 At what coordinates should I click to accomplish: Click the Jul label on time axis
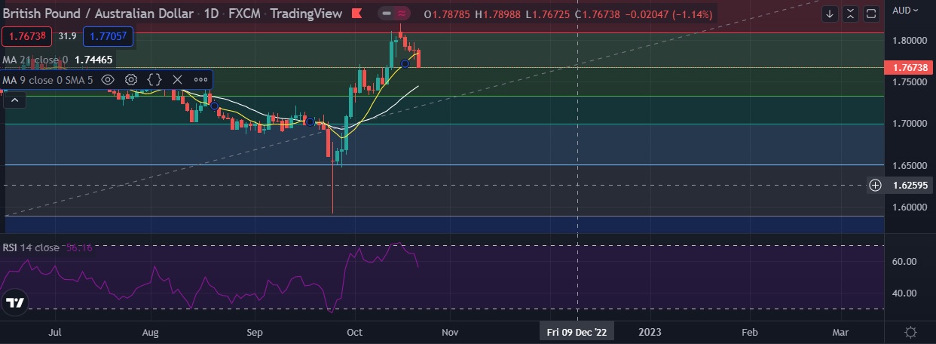(x=54, y=332)
